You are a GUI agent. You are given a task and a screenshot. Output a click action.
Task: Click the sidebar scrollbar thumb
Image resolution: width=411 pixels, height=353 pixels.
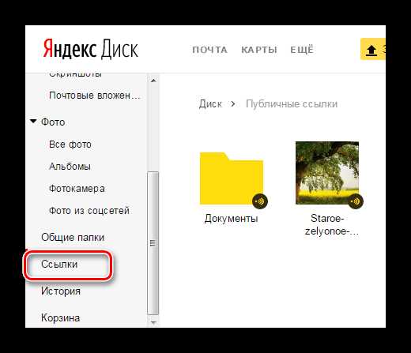(153, 243)
